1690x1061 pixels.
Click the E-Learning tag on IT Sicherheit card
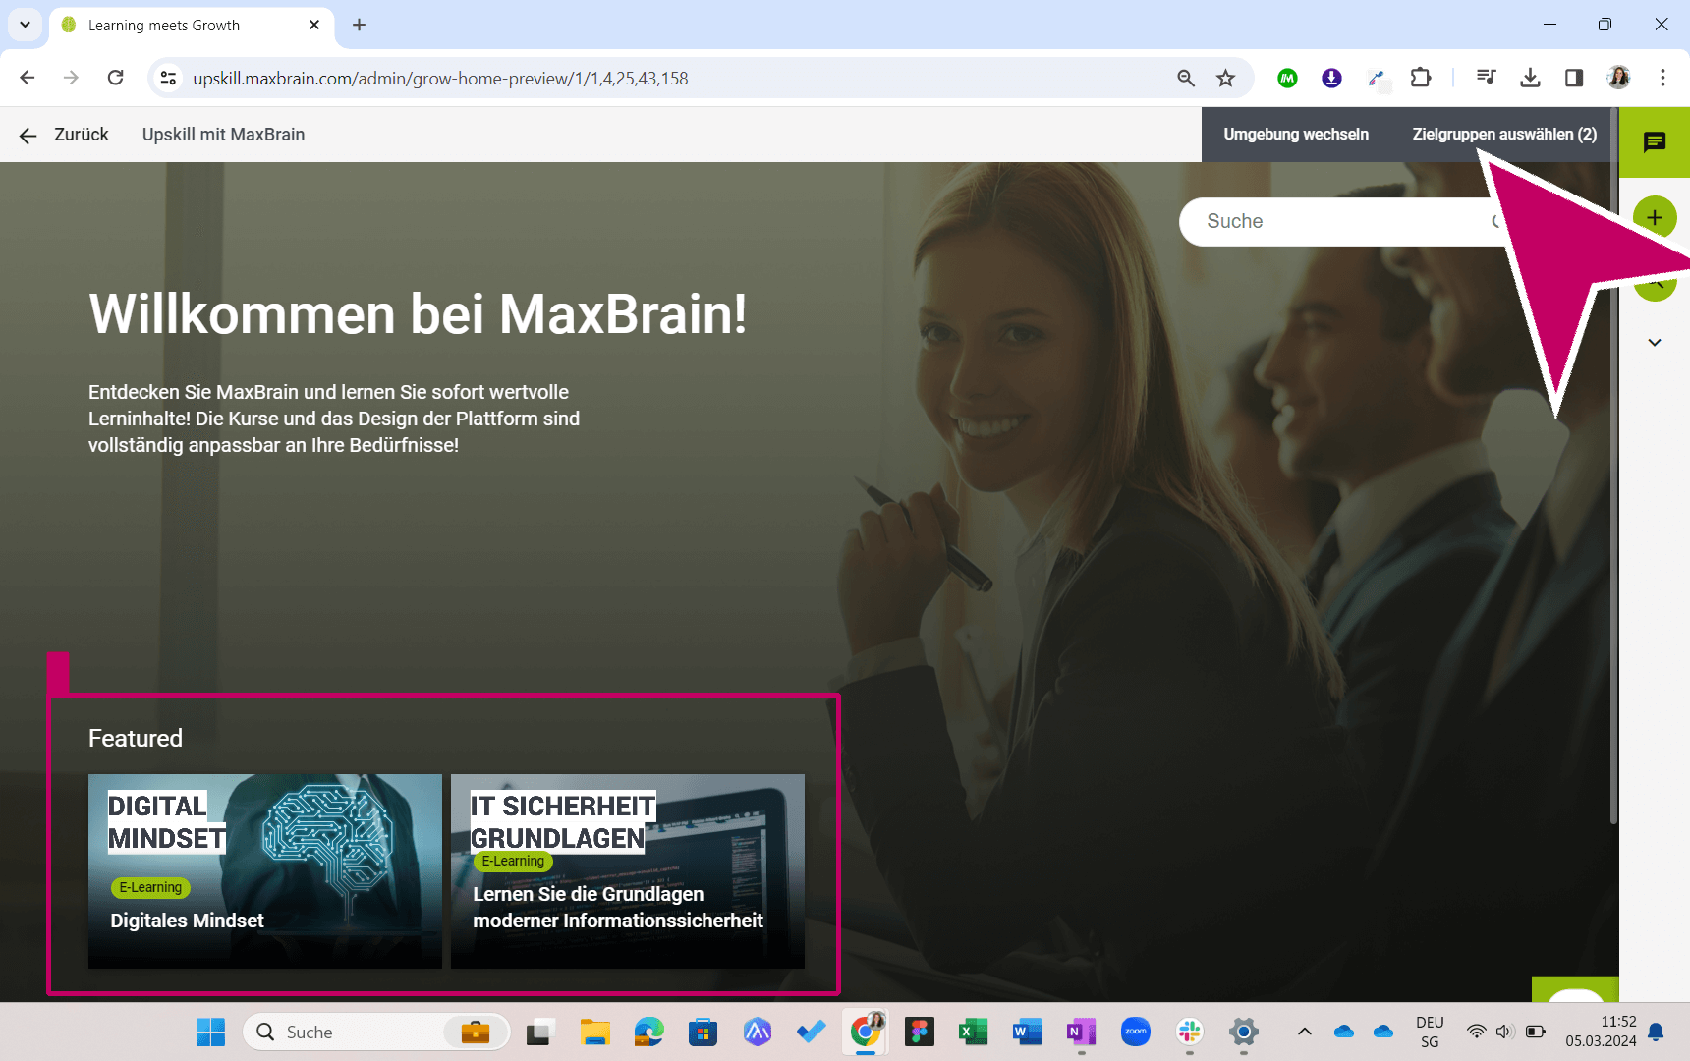pyautogui.click(x=513, y=861)
